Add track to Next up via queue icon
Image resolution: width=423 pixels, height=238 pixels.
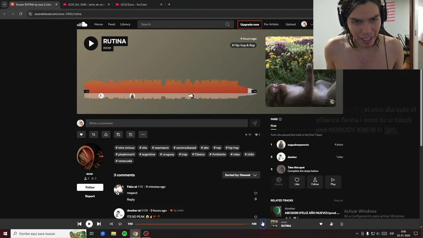[x=131, y=135]
